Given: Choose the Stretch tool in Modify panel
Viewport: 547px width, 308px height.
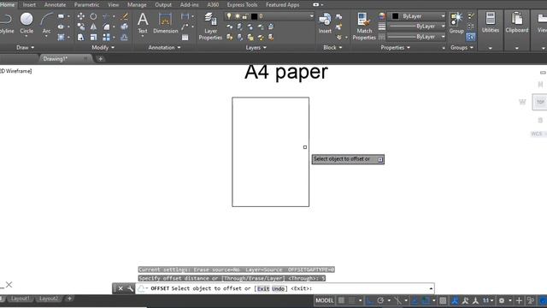Looking at the screenshot, I should 80,37.
